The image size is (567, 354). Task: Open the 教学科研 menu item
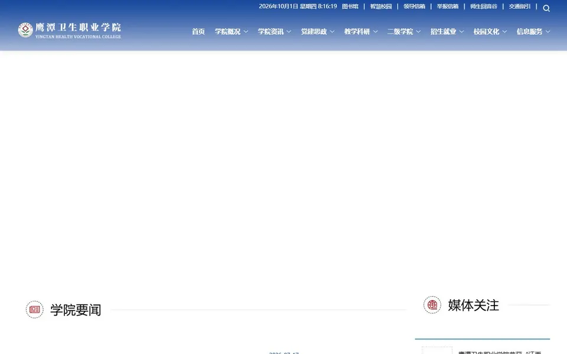pos(357,31)
